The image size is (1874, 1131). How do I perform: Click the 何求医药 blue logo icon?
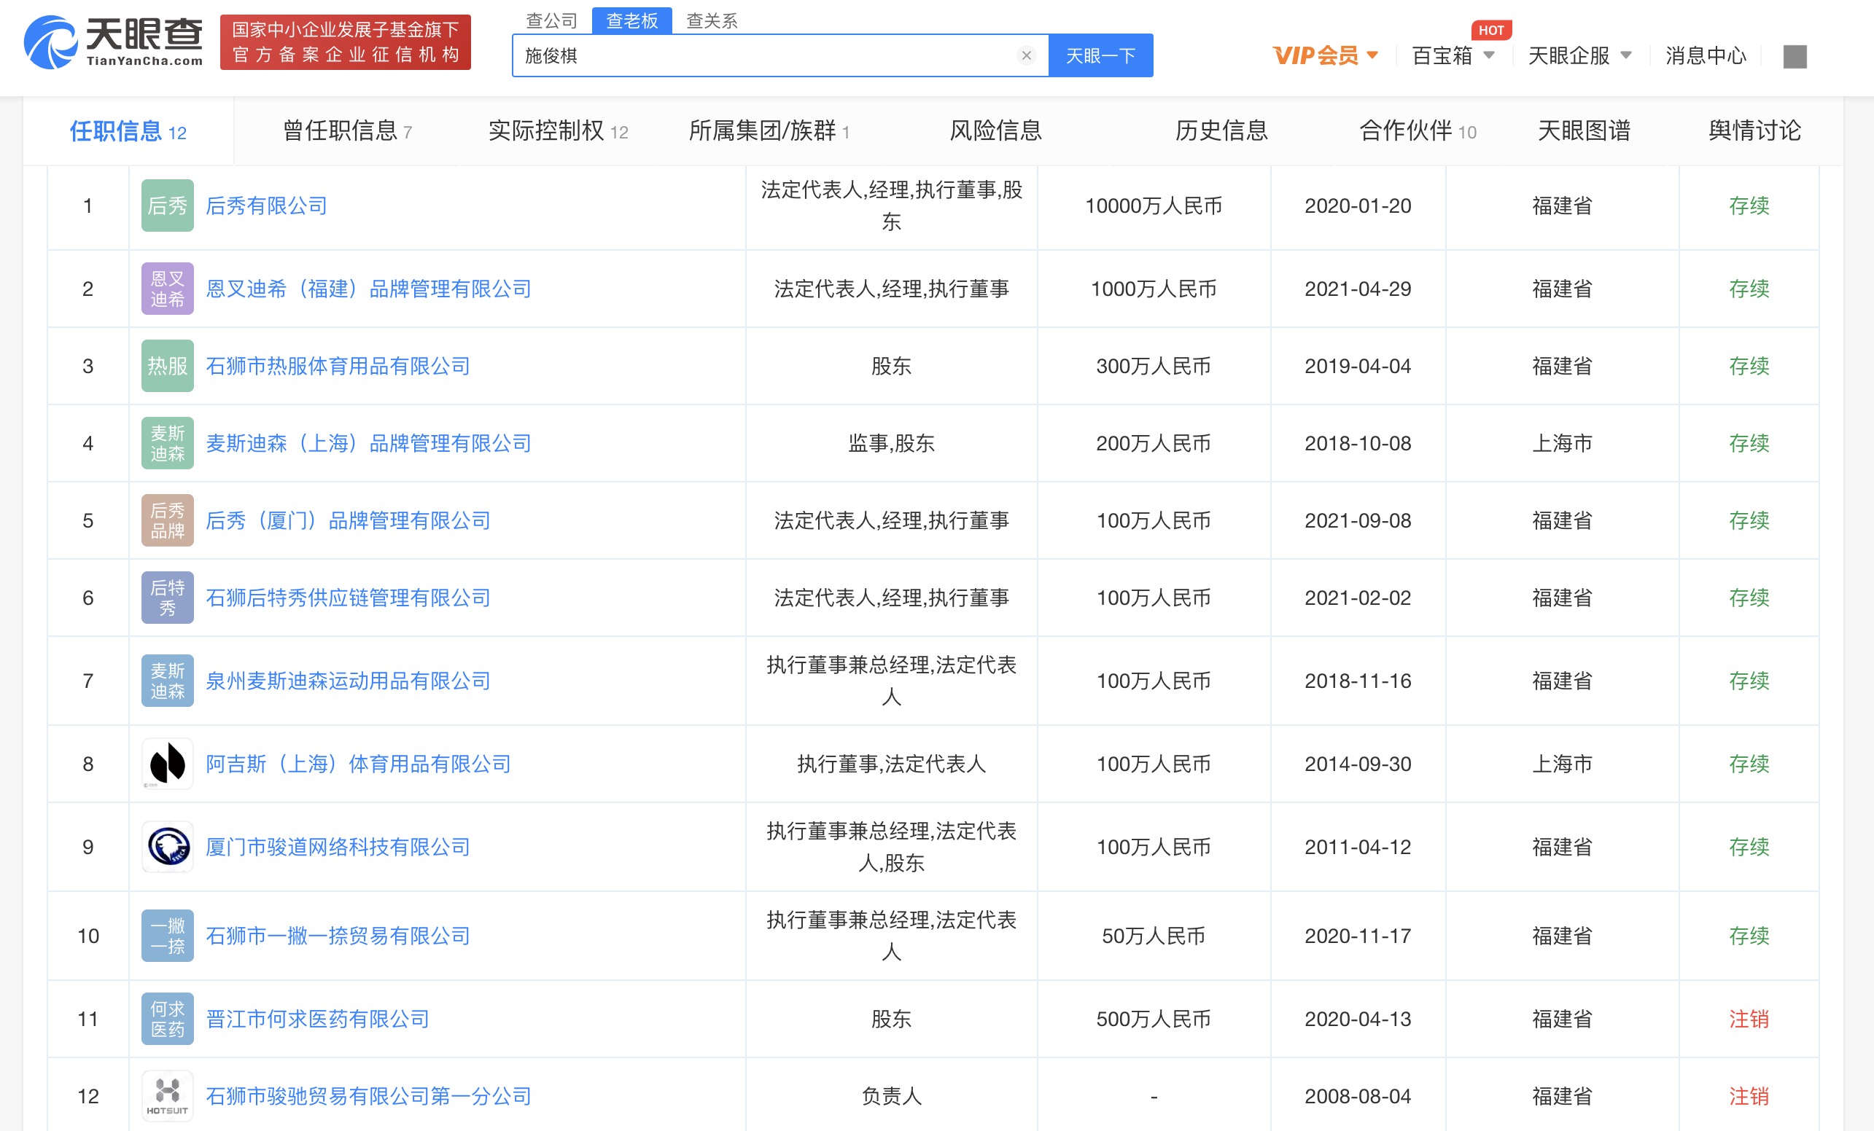coord(167,1019)
